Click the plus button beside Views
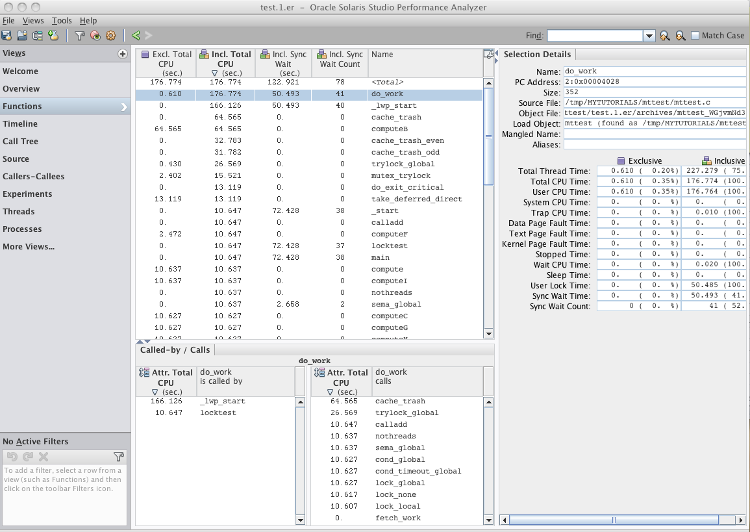The height and width of the screenshot is (532, 750). (x=122, y=54)
